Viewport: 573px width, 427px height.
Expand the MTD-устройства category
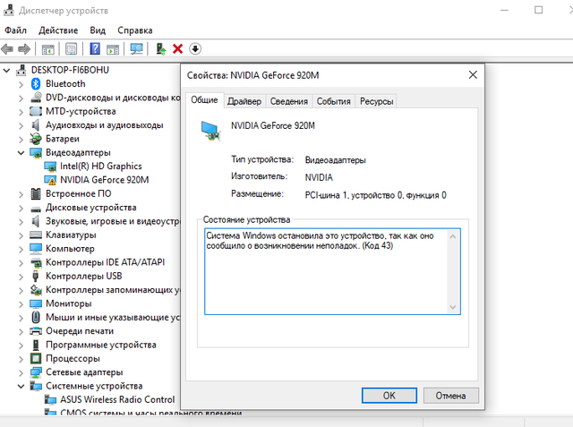(21, 112)
